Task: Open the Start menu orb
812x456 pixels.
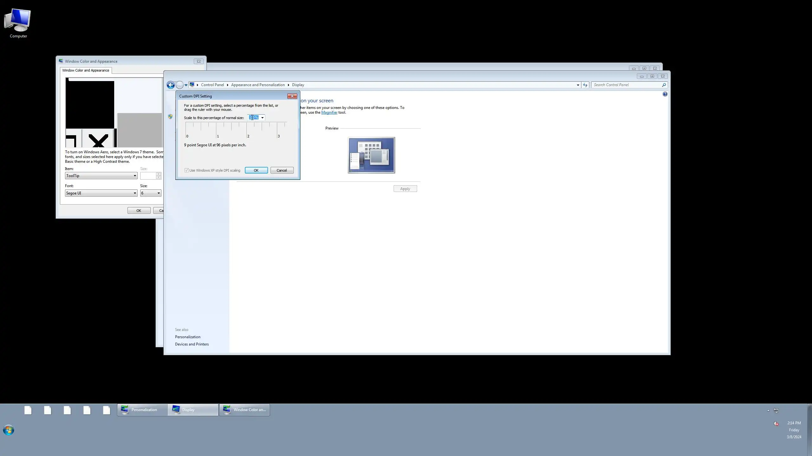Action: click(9, 430)
